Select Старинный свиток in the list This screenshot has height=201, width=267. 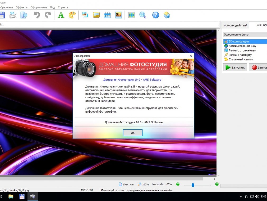[245, 59]
